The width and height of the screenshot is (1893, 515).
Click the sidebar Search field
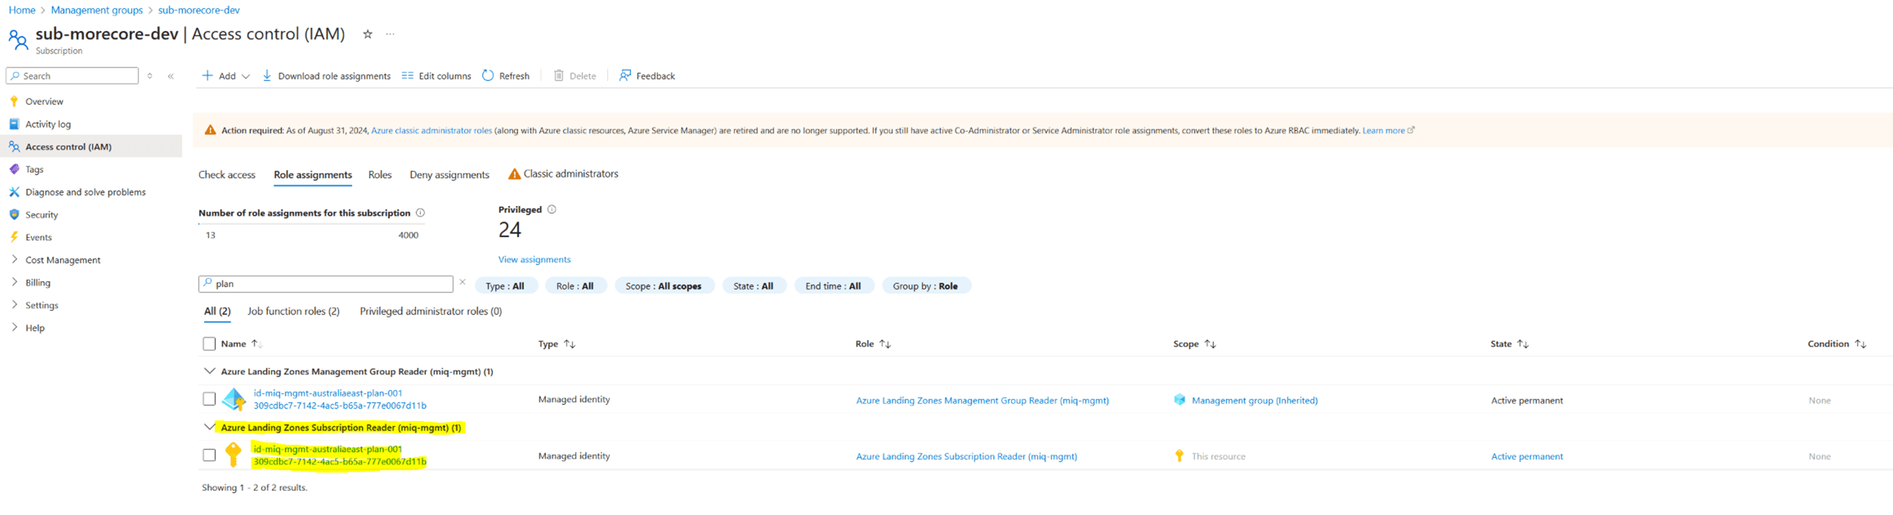click(72, 76)
